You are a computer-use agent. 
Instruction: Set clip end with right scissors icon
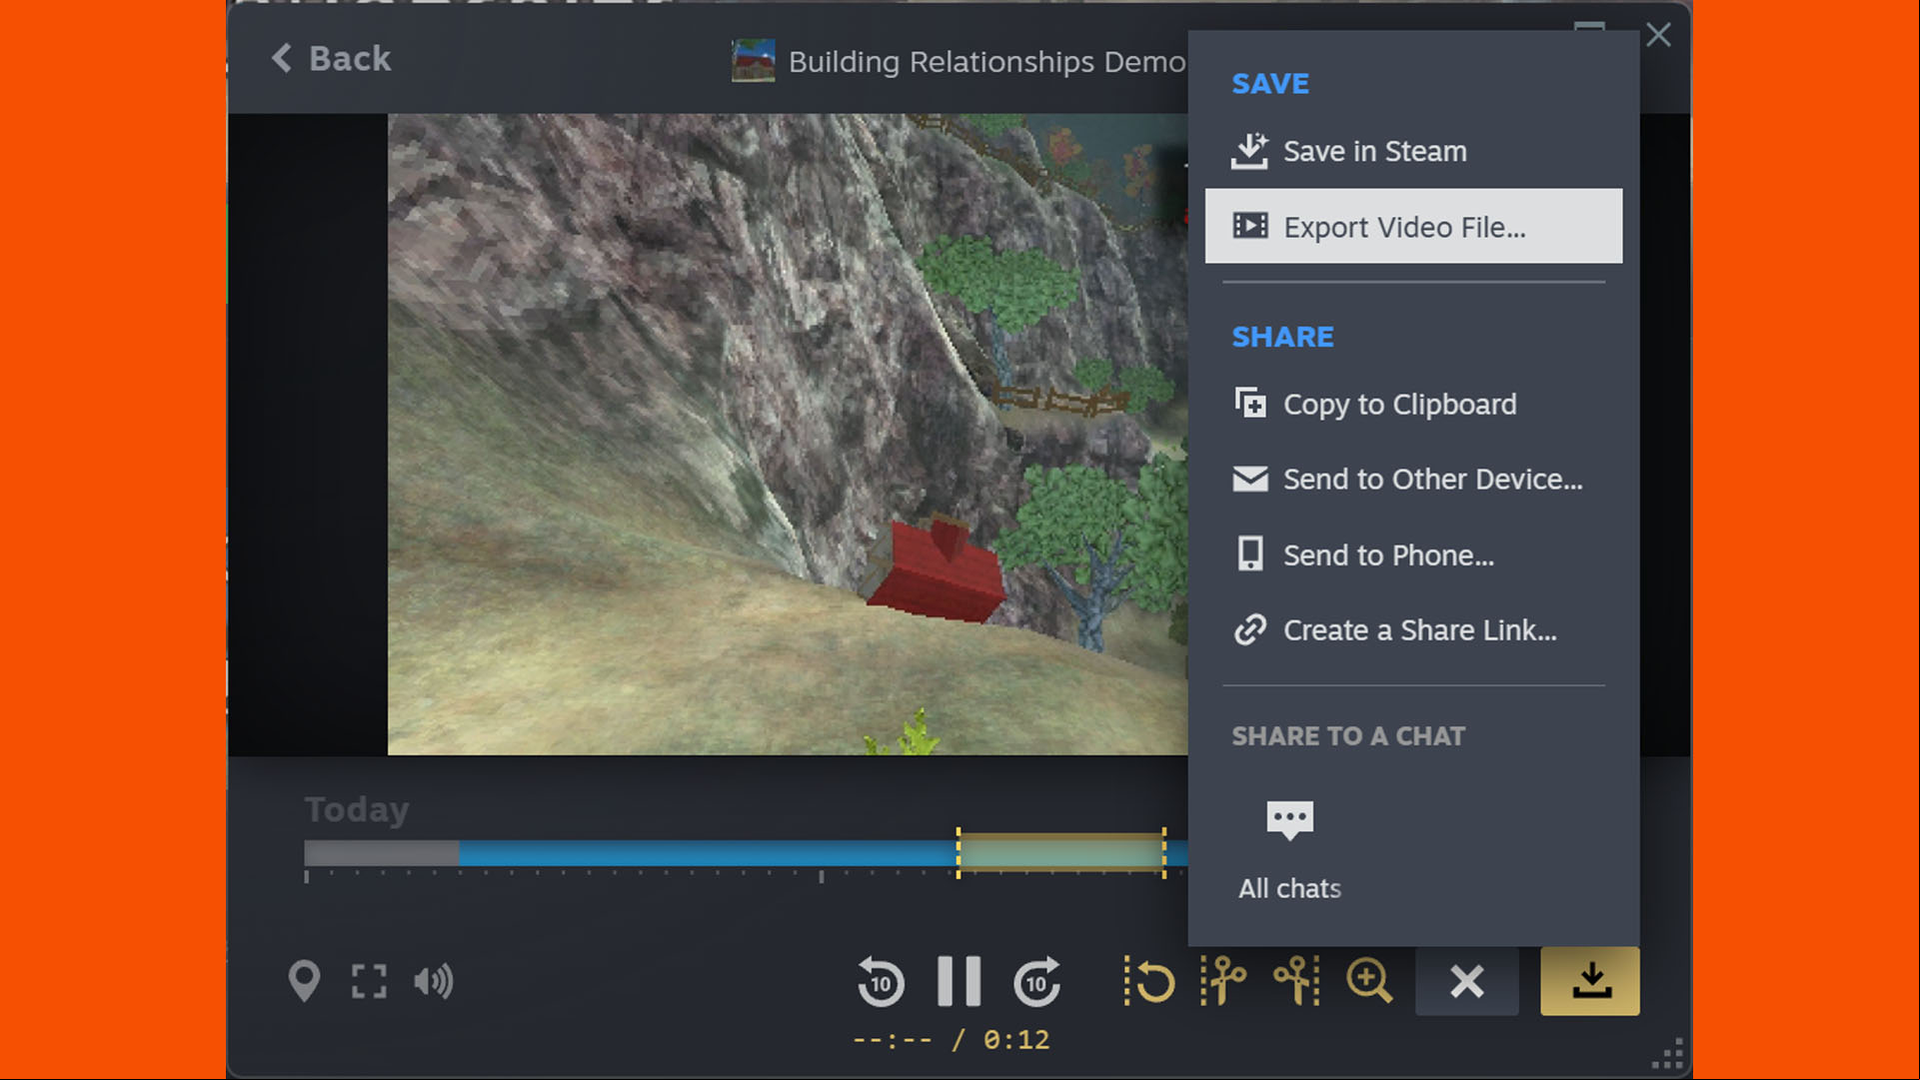[x=1296, y=981]
